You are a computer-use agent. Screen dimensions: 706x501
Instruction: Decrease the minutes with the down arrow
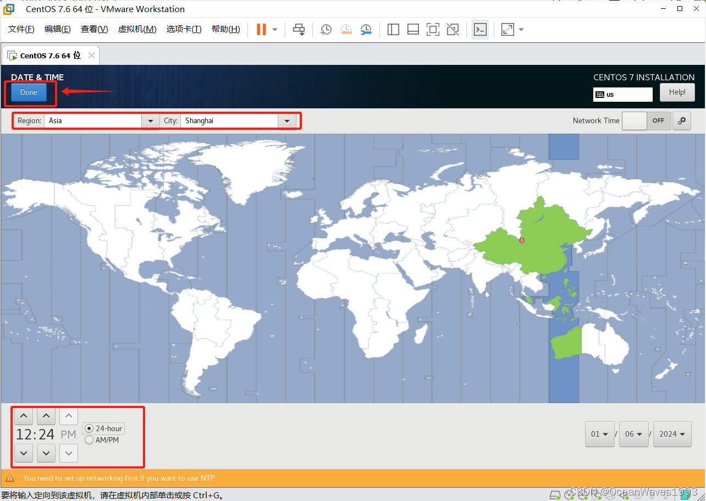pos(46,453)
